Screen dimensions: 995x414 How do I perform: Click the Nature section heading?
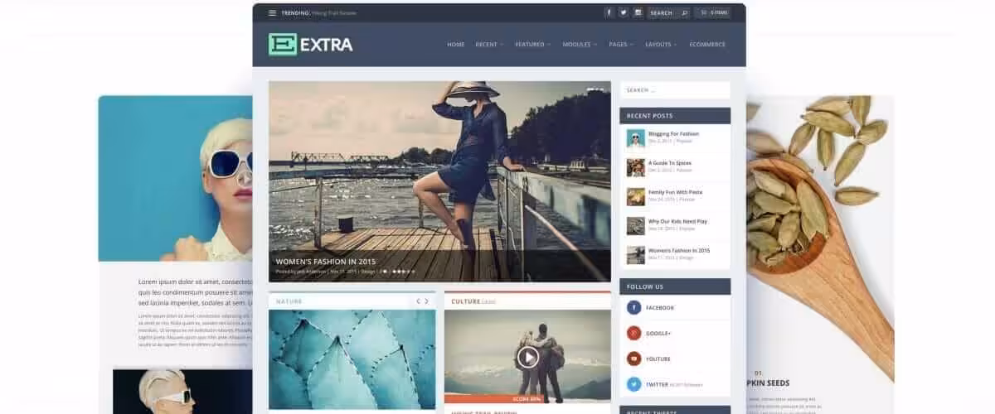pos(289,301)
